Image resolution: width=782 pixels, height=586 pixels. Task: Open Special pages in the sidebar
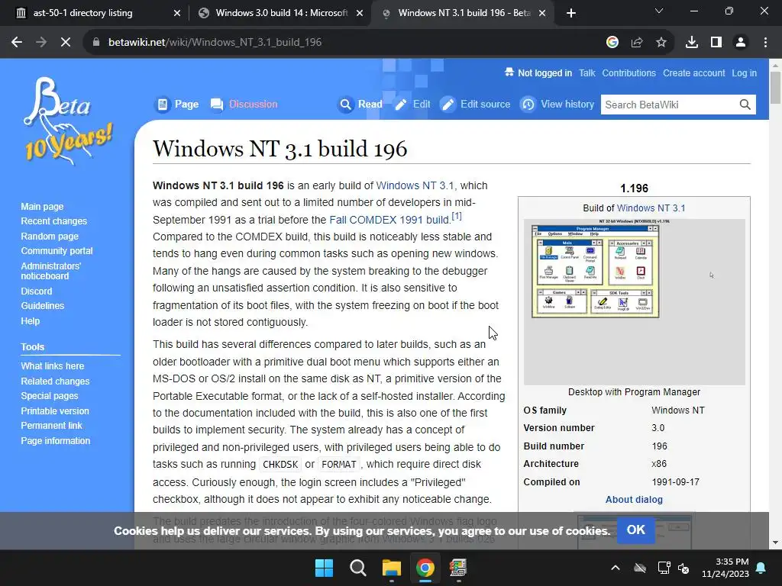(50, 396)
